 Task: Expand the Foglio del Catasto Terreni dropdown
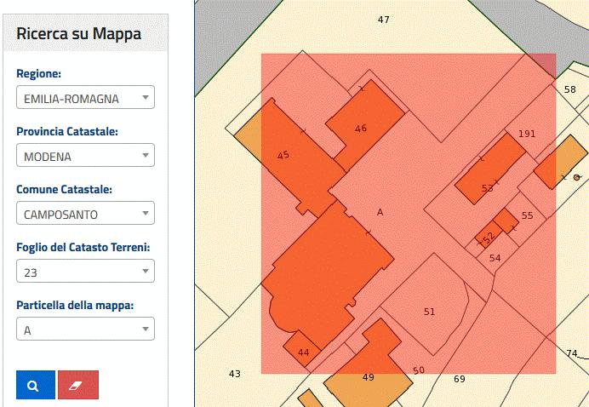pos(85,272)
